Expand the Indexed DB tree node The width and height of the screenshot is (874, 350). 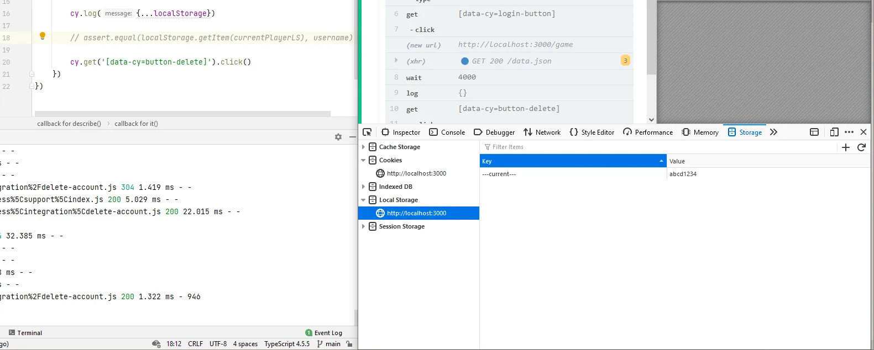(363, 187)
